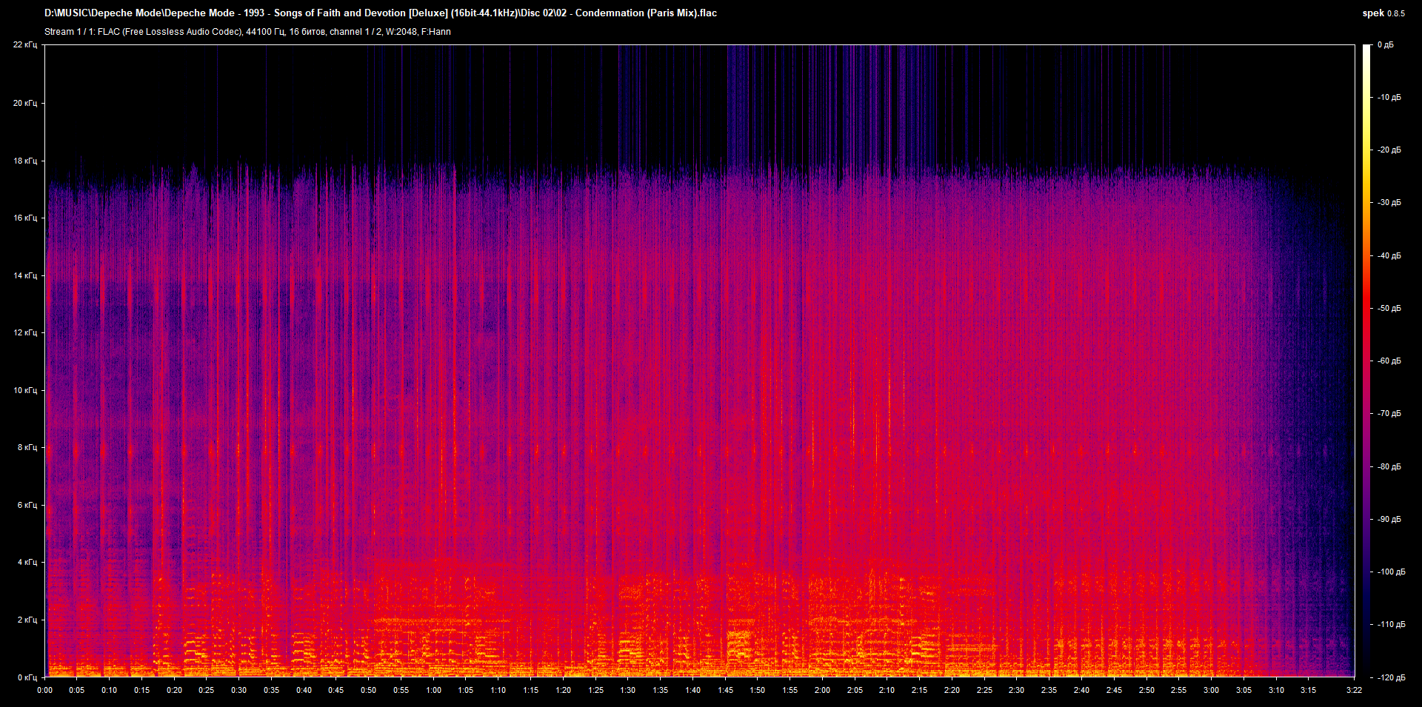Click the spek logo text

(x=1373, y=13)
